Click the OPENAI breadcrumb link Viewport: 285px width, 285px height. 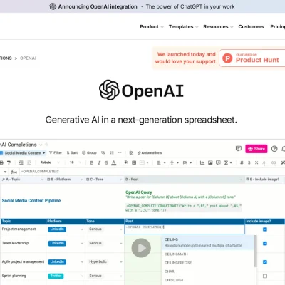[28, 58]
